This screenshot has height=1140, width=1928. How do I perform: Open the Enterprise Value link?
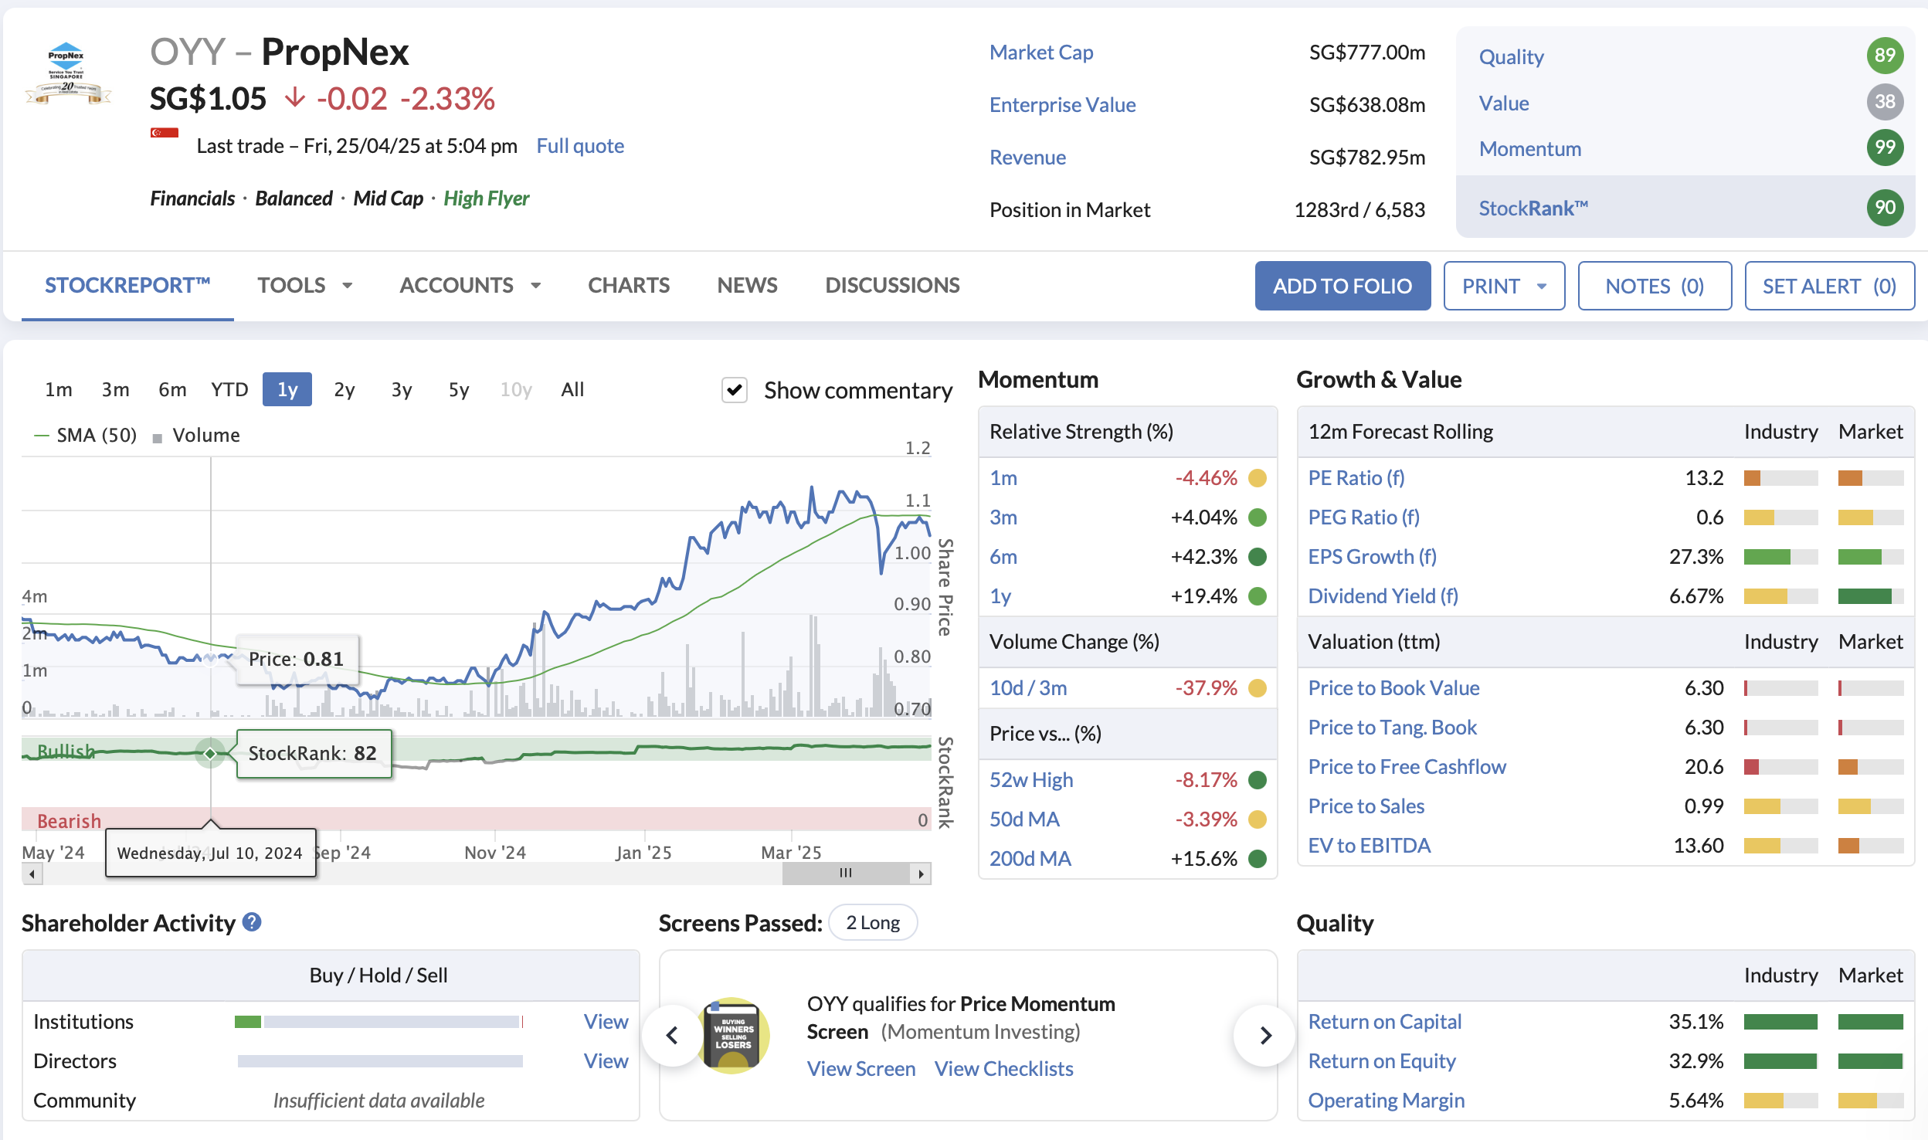1062,105
